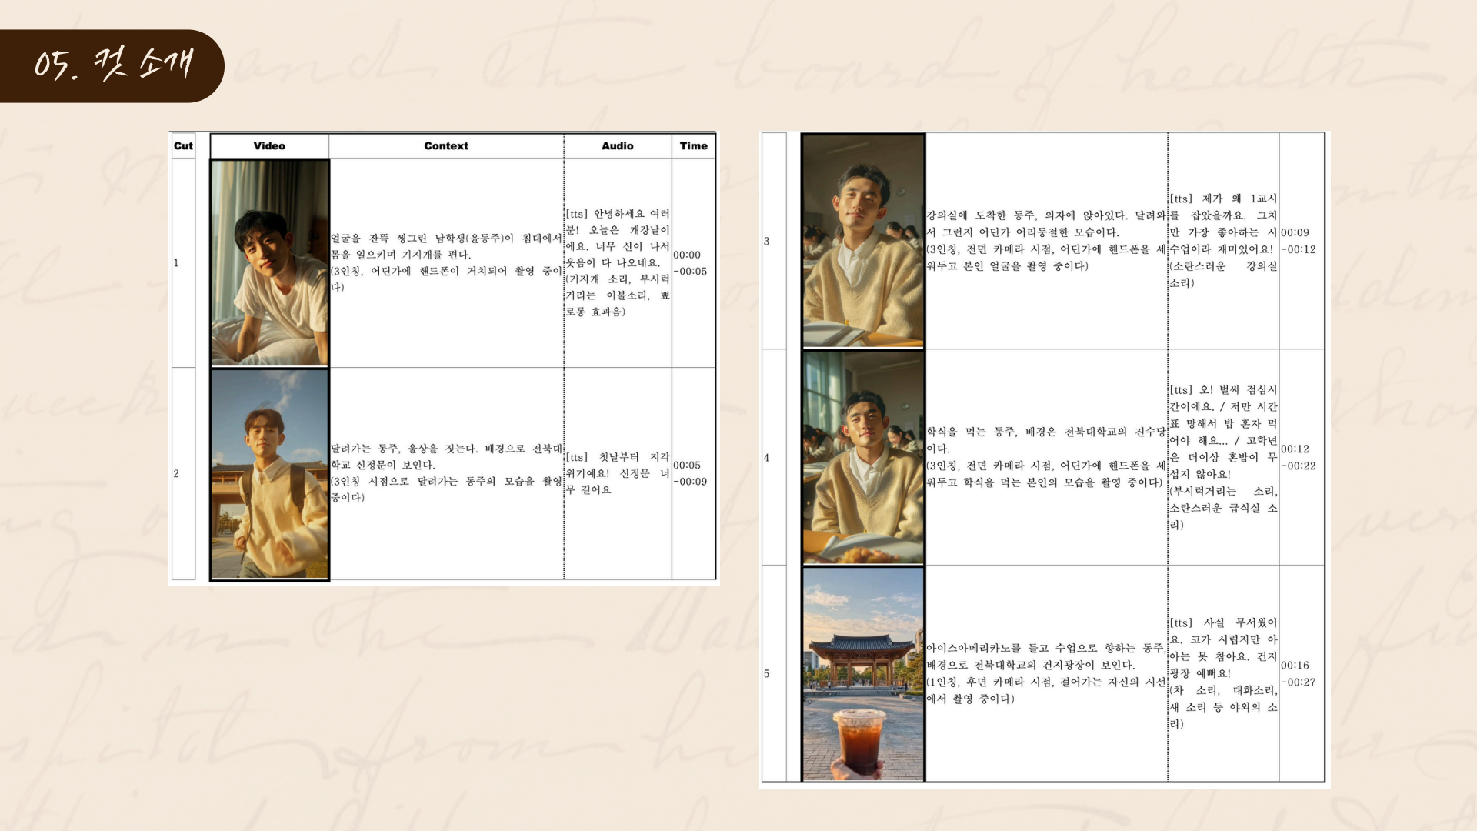Click the 00:12-00:22 time cell
The width and height of the screenshot is (1477, 831).
pyautogui.click(x=1299, y=457)
